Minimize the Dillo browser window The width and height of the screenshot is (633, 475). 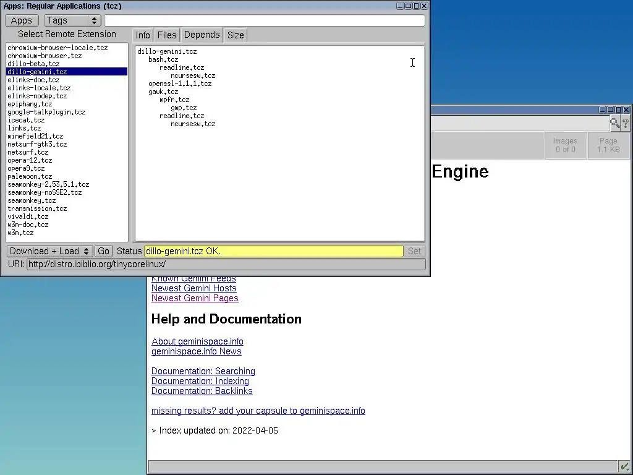603,110
